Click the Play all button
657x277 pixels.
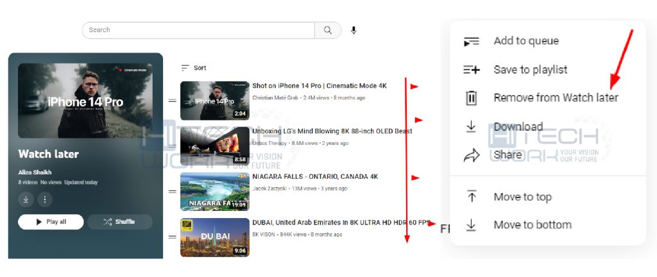click(51, 222)
